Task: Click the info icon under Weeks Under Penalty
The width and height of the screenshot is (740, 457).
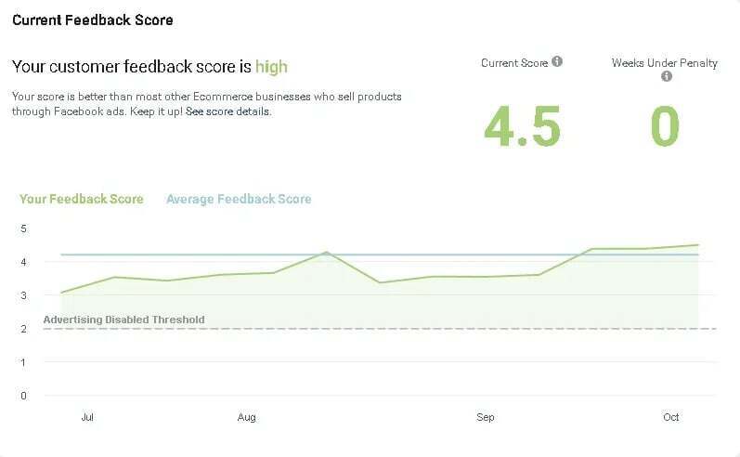Action: [667, 76]
